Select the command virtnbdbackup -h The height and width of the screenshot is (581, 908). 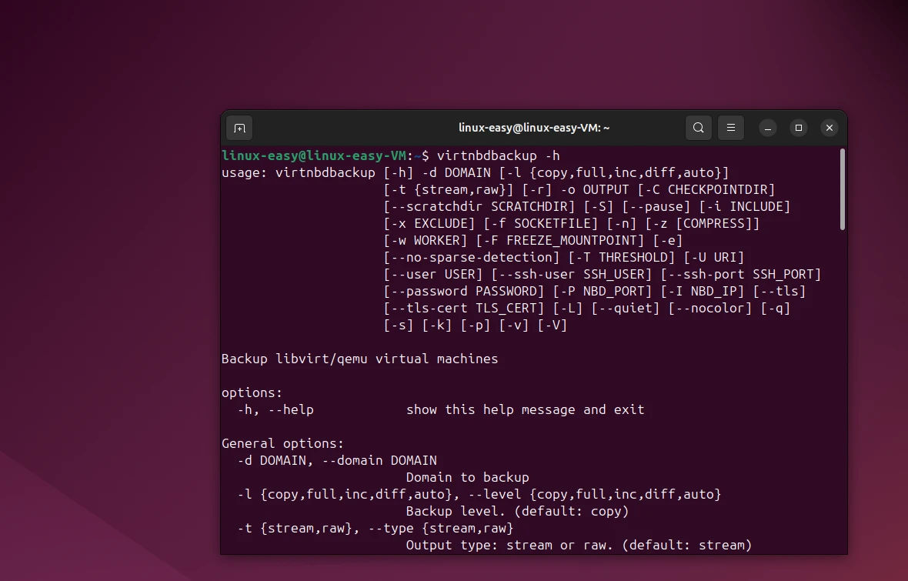501,155
